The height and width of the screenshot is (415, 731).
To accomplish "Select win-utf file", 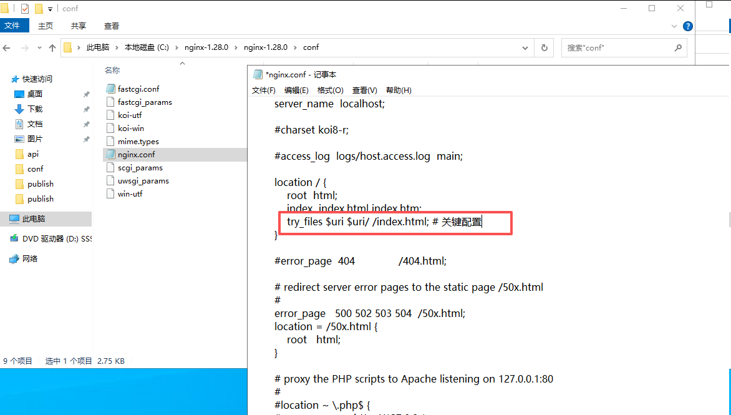I will coord(130,194).
